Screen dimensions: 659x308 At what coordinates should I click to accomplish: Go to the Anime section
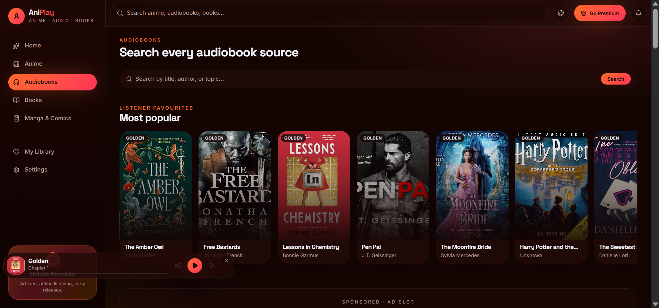[53, 64]
